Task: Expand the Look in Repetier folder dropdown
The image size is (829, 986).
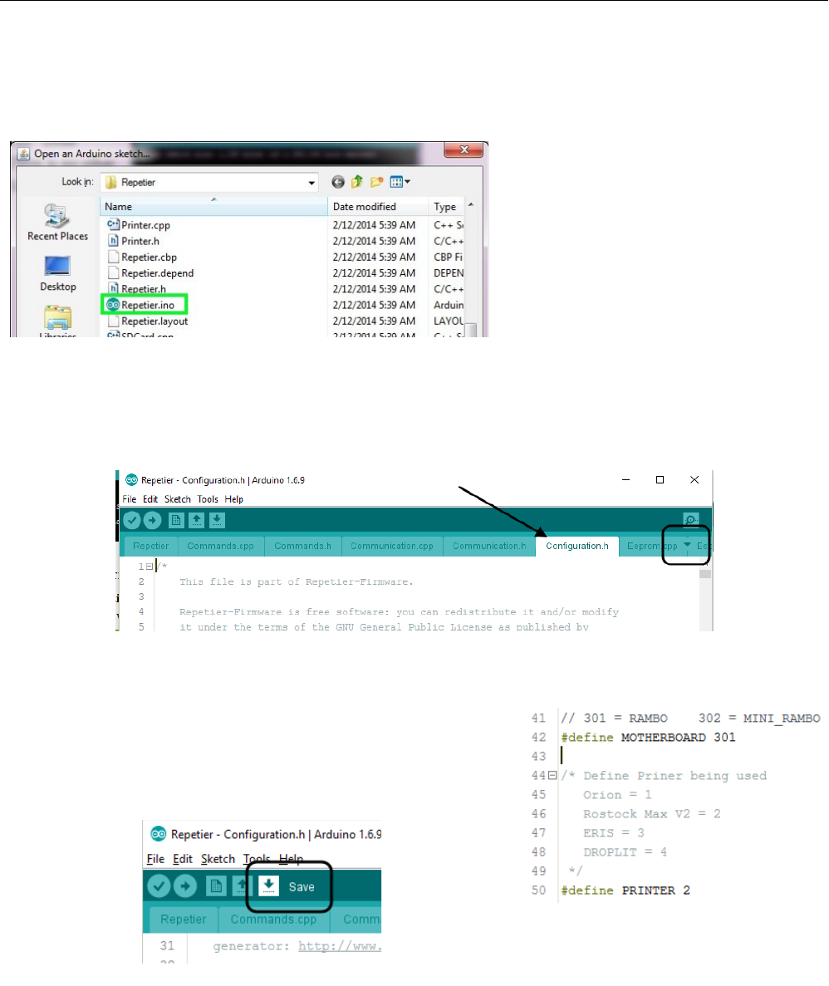Action: 311,183
